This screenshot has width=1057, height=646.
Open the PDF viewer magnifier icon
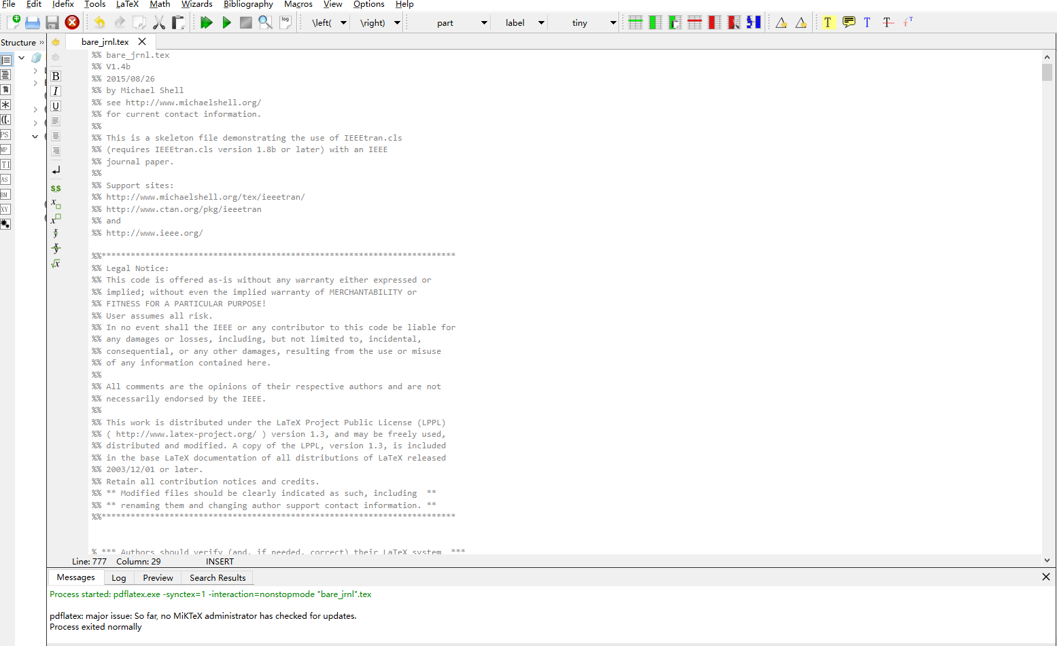[266, 22]
